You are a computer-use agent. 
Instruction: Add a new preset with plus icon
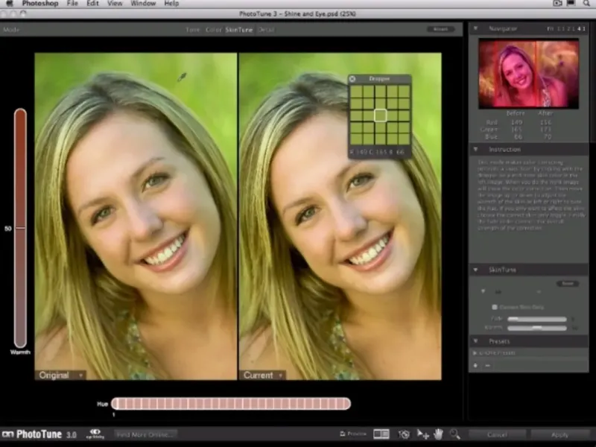475,365
